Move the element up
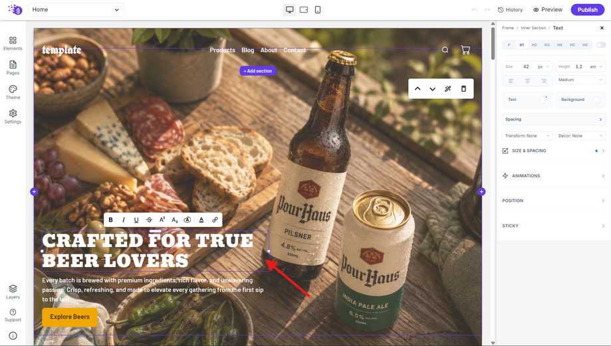Image resolution: width=611 pixels, height=346 pixels. click(418, 89)
